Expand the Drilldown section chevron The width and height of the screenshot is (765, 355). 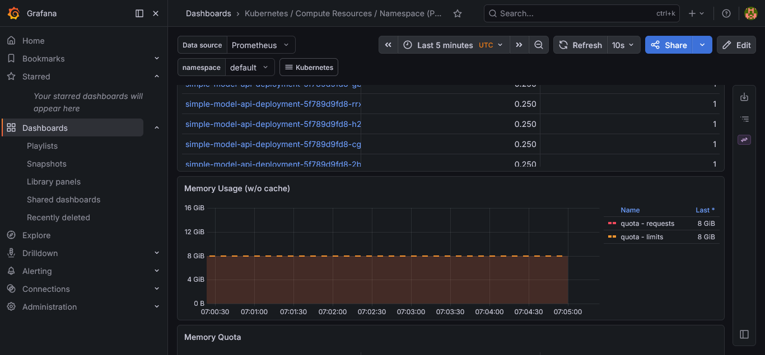(x=157, y=253)
